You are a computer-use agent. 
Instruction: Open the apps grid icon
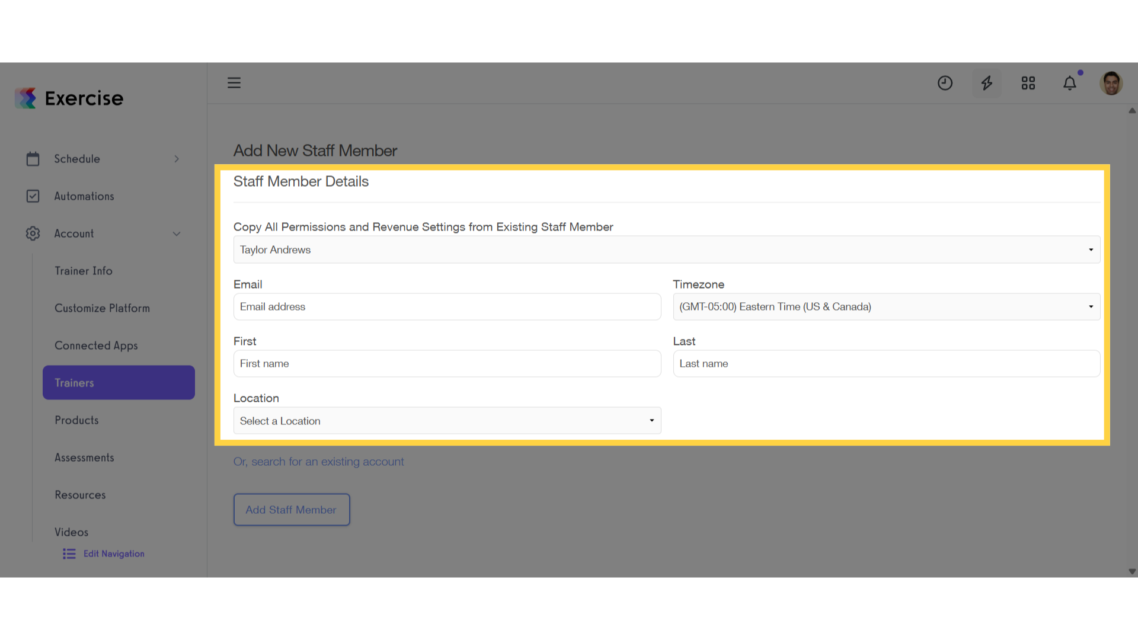[x=1028, y=83]
